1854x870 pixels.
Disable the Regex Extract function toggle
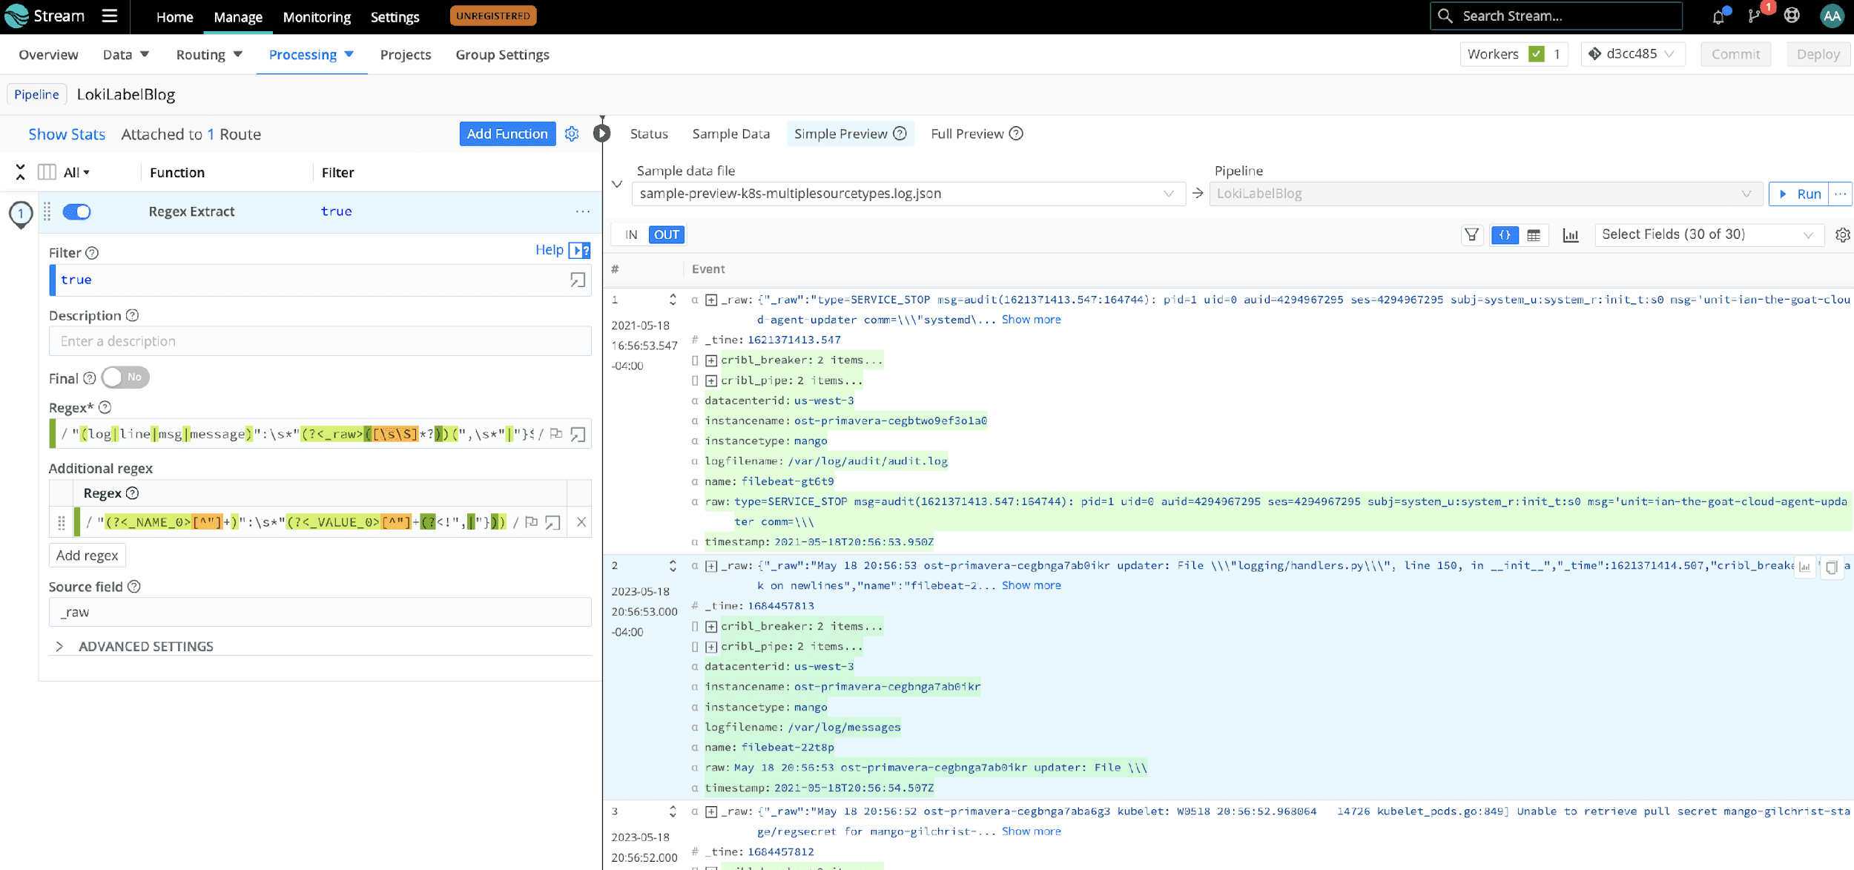point(76,211)
